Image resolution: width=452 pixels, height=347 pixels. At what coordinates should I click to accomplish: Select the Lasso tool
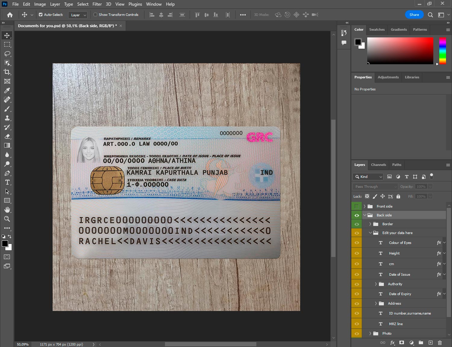coord(7,54)
